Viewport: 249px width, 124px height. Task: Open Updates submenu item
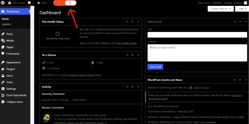(x=6, y=24)
